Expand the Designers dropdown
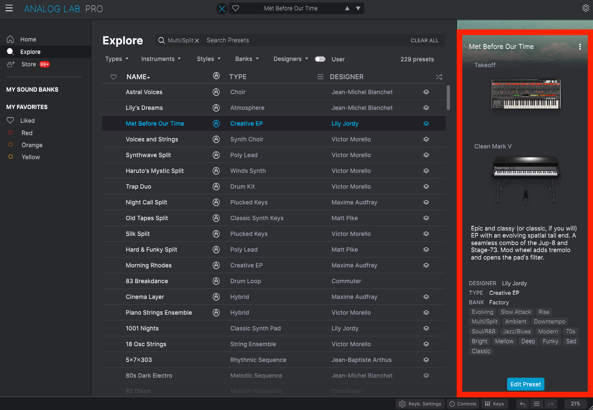Screen dimensions: 593x410 [x=291, y=59]
